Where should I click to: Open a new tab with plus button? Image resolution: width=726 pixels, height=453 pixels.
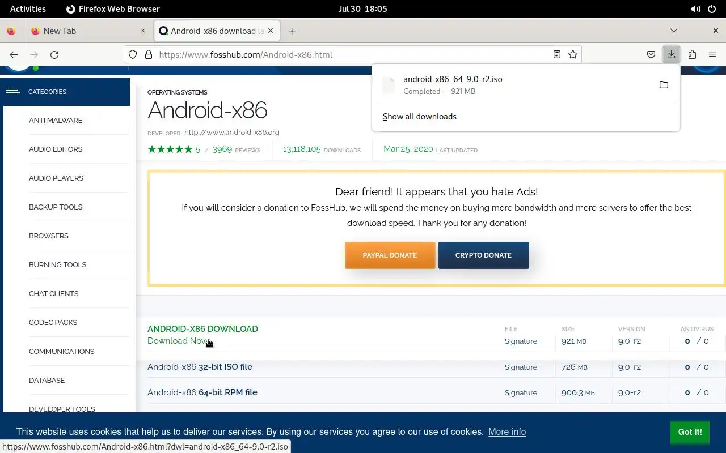pos(292,31)
